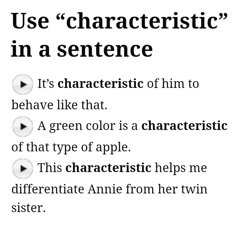Click the words "in a" in the heading
Viewport: 244px width, 226px height.
(31, 49)
